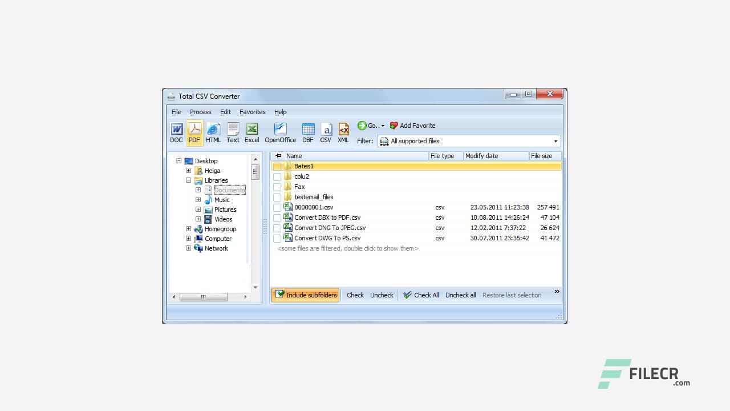Open the Process menu
Screen dimensions: 730x411
click(200, 112)
